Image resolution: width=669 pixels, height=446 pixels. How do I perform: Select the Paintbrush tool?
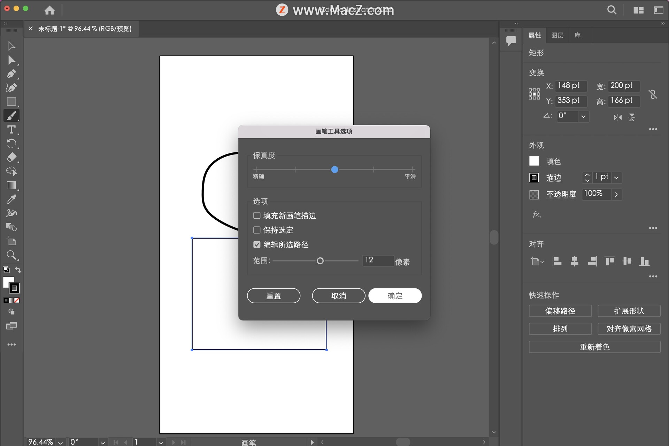tap(11, 116)
